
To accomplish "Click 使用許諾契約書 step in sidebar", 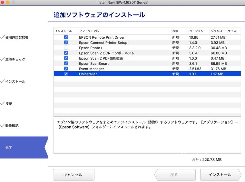I will click(x=17, y=37).
